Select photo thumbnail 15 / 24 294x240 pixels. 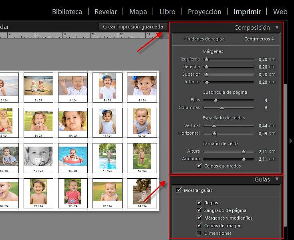click(38, 158)
